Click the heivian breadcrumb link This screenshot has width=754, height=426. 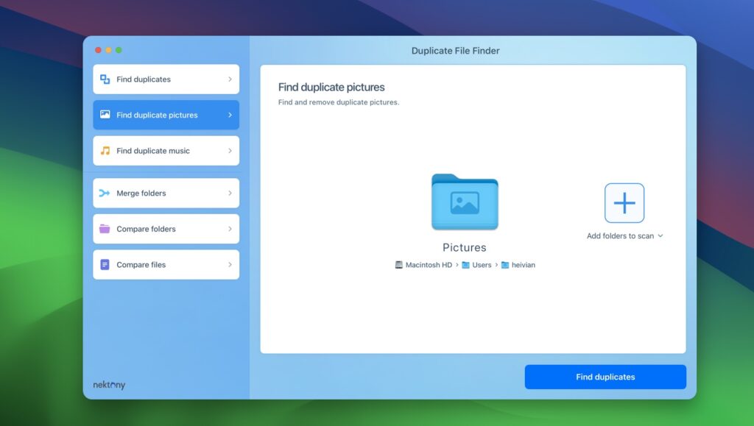tap(523, 265)
